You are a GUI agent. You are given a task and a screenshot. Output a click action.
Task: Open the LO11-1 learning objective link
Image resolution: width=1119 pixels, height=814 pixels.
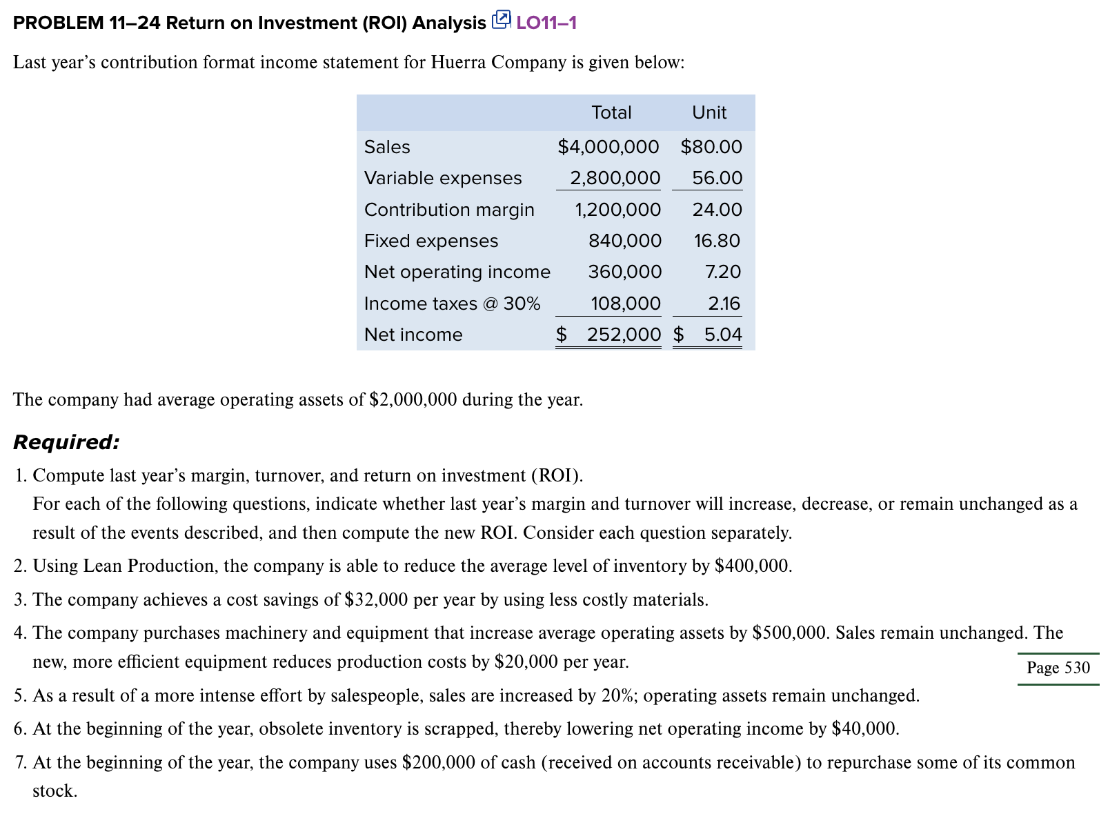[547, 22]
